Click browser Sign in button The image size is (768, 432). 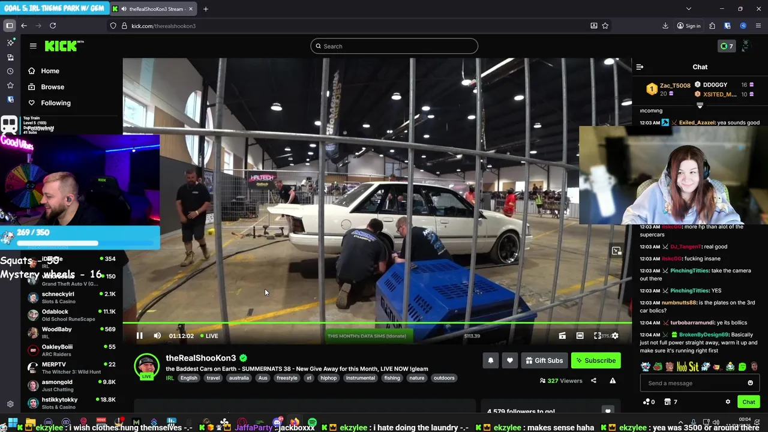pyautogui.click(x=689, y=26)
